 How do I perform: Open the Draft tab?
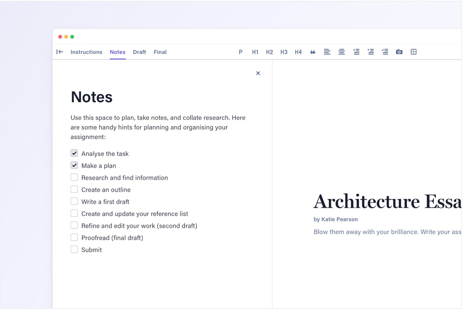[x=139, y=52]
